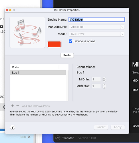Click the Apply button
Screen dimensions: 139x143
tap(118, 127)
